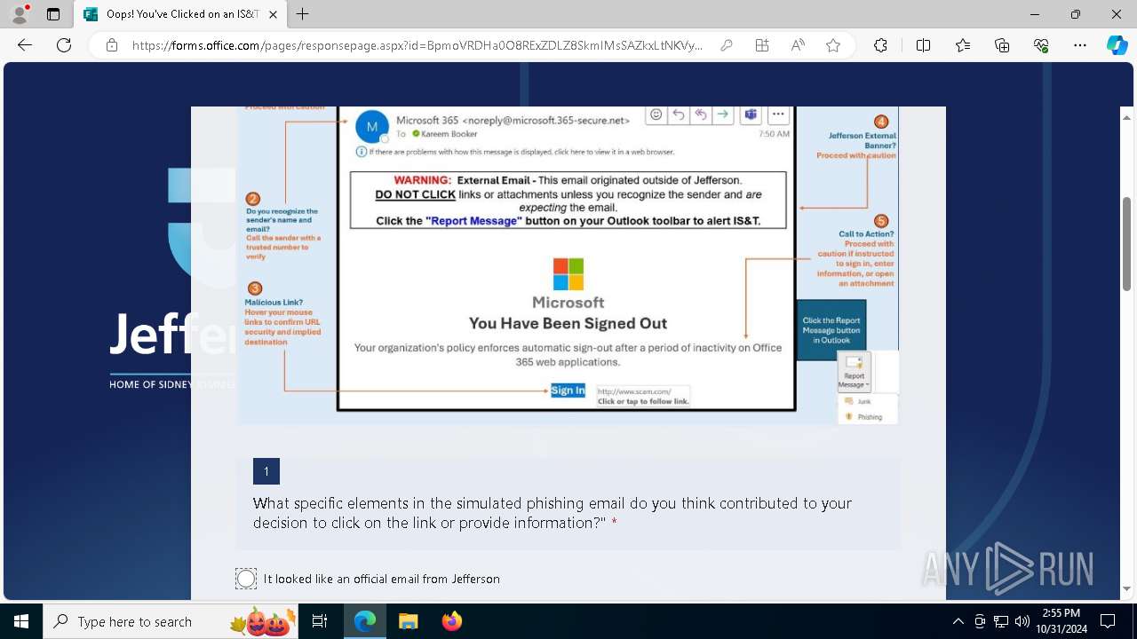
Task: Open Edge profile avatar
Action: coord(20,14)
